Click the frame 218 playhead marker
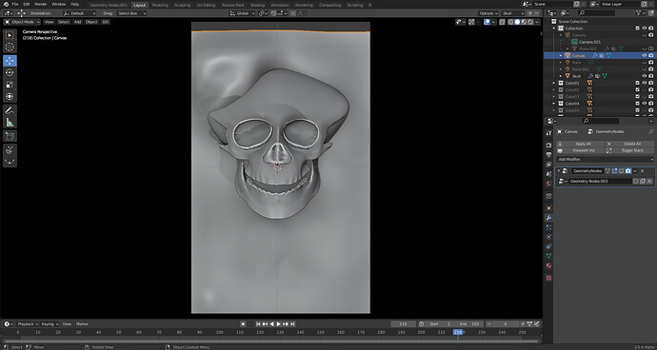 tap(458, 332)
